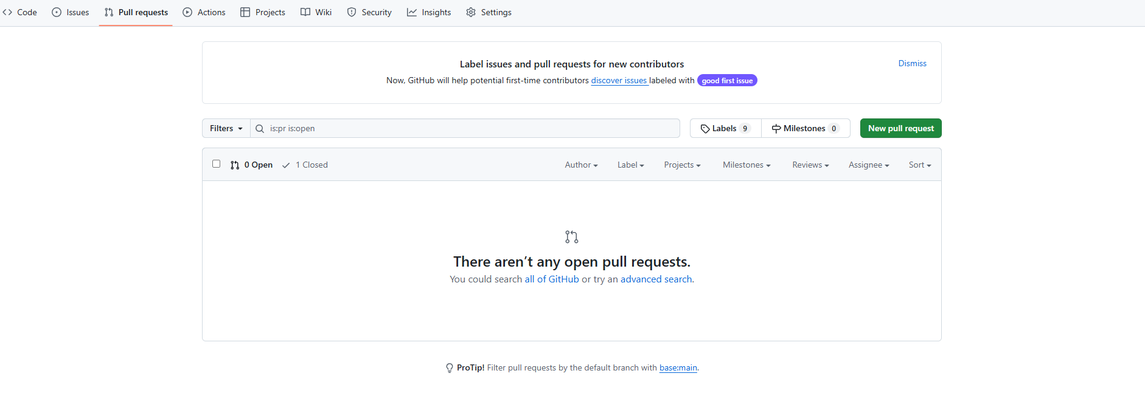Viewport: 1145px width, 396px height.
Task: View the Insights tab
Action: point(429,12)
